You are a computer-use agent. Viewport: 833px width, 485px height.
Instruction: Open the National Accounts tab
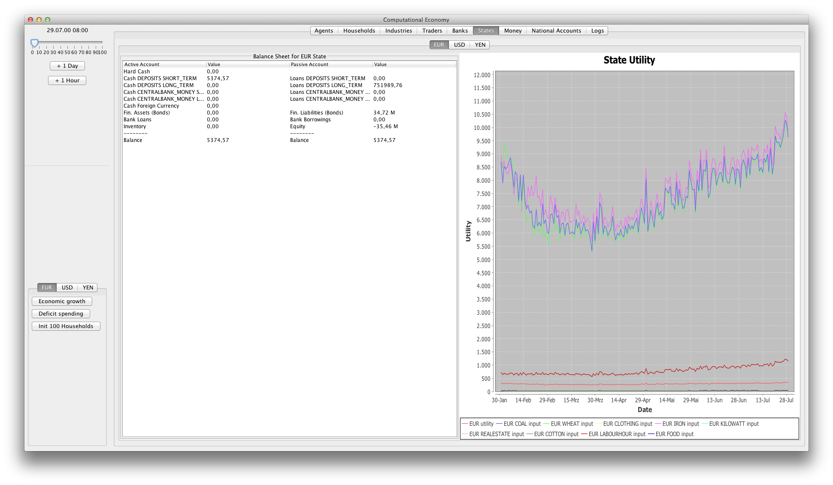(556, 30)
